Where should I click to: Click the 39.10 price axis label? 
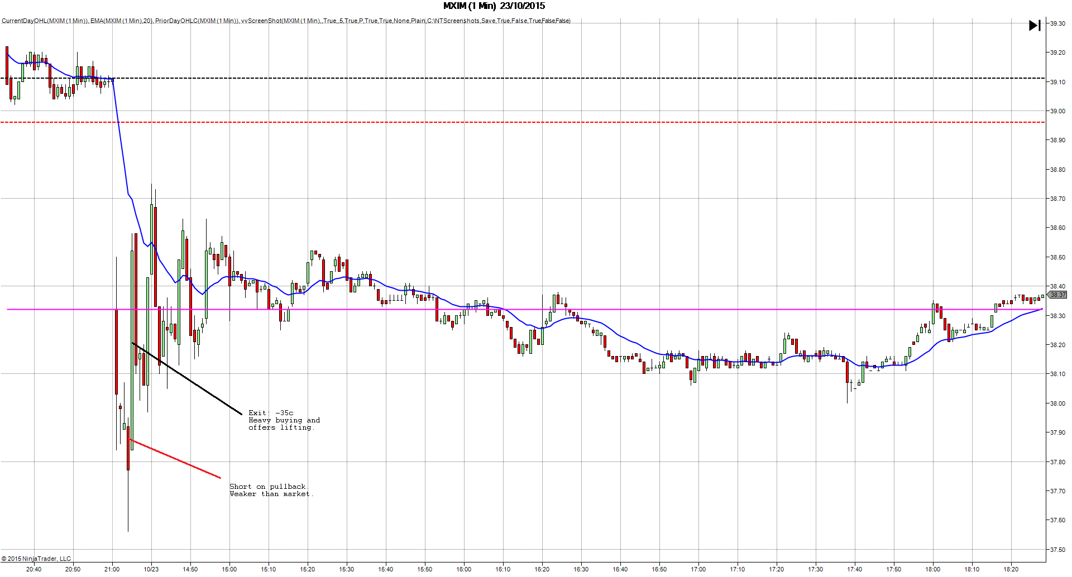tap(1057, 82)
